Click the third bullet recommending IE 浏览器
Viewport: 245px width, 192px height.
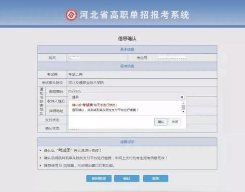pos(80,166)
